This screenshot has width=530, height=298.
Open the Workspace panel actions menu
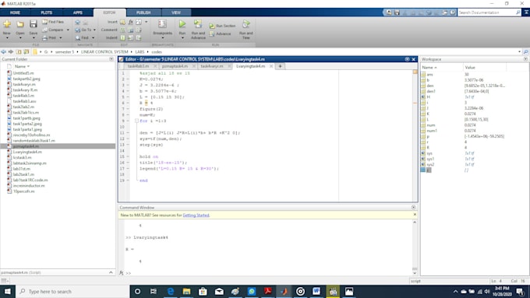tap(525, 59)
